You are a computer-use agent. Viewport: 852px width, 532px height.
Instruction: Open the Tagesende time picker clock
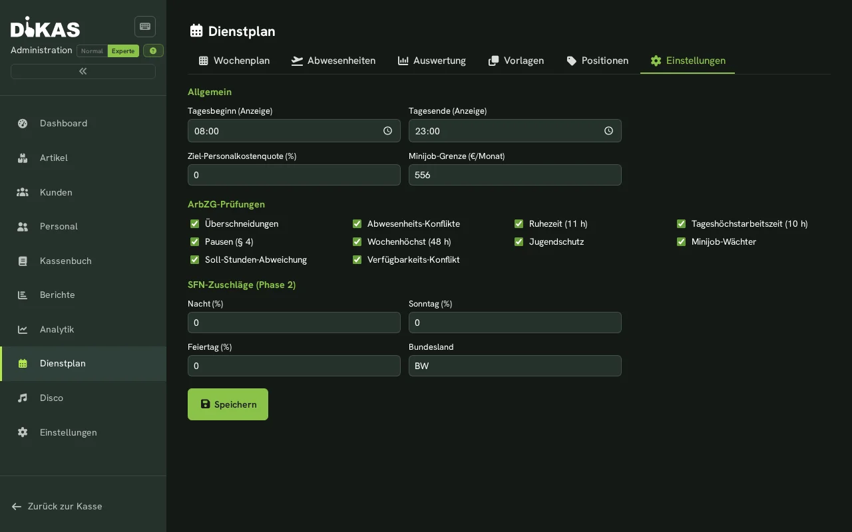[609, 131]
